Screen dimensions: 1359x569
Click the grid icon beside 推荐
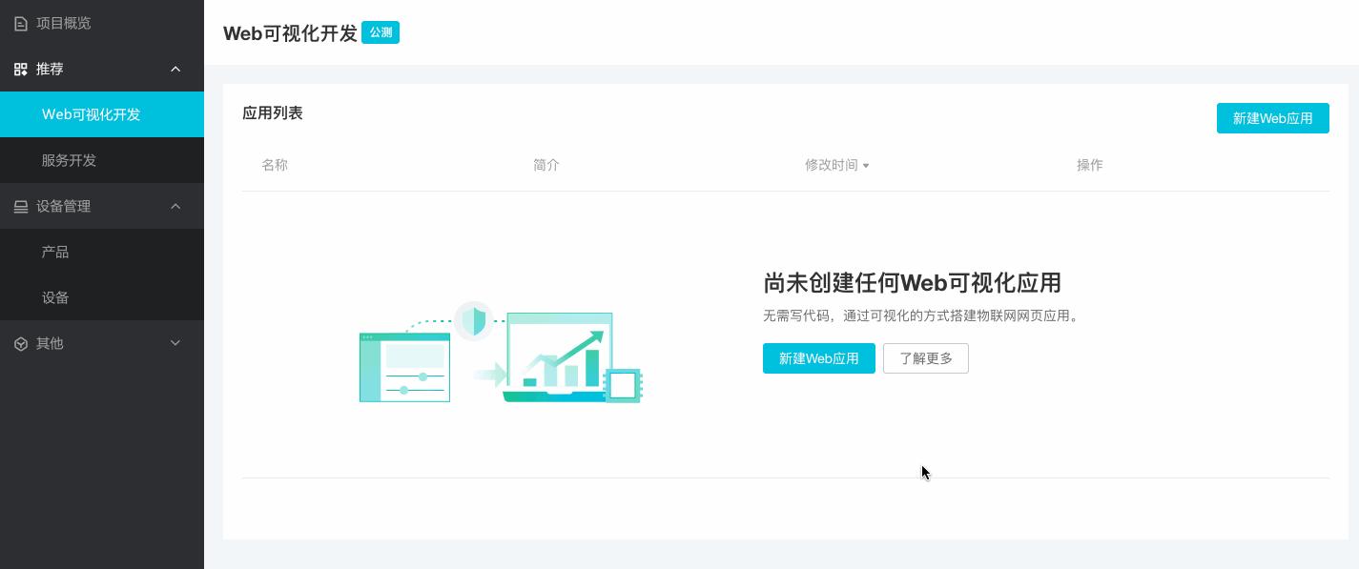[x=21, y=69]
